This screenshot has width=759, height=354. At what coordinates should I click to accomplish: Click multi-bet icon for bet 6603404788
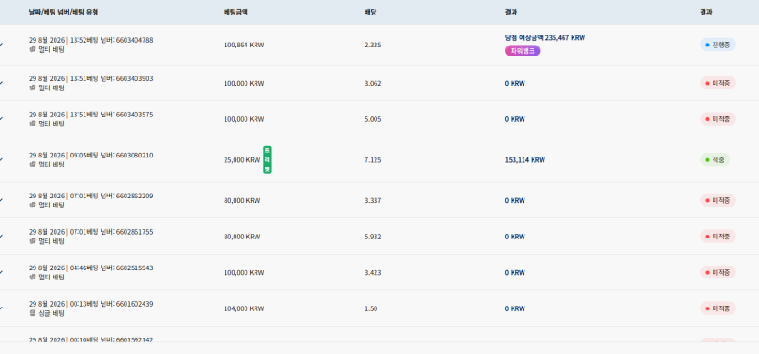(33, 49)
